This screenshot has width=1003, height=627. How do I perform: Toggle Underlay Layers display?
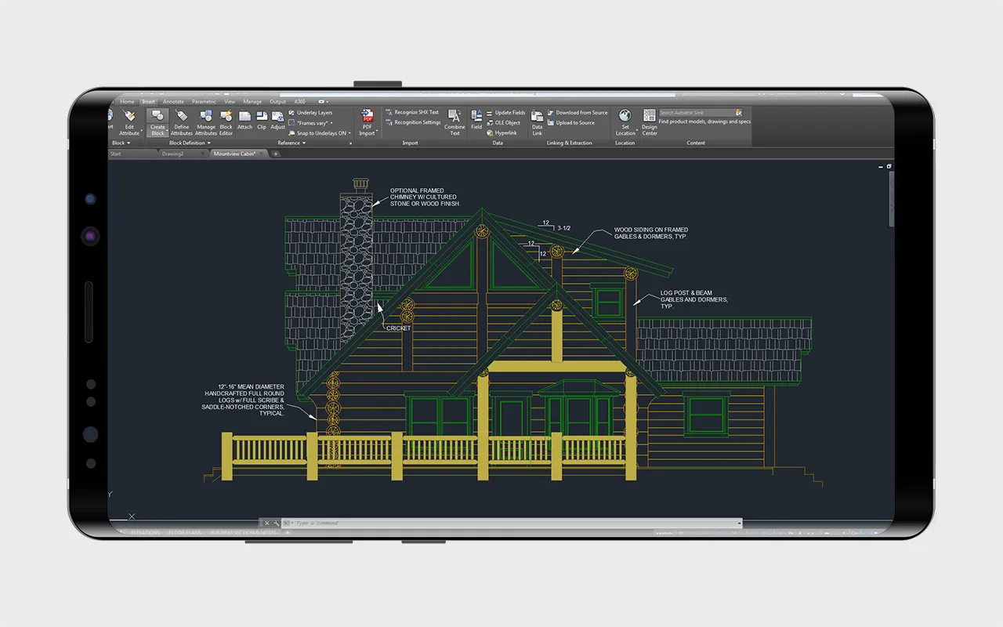312,112
